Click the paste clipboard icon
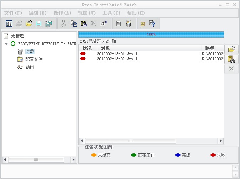The image size is (240, 179). click(x=84, y=23)
